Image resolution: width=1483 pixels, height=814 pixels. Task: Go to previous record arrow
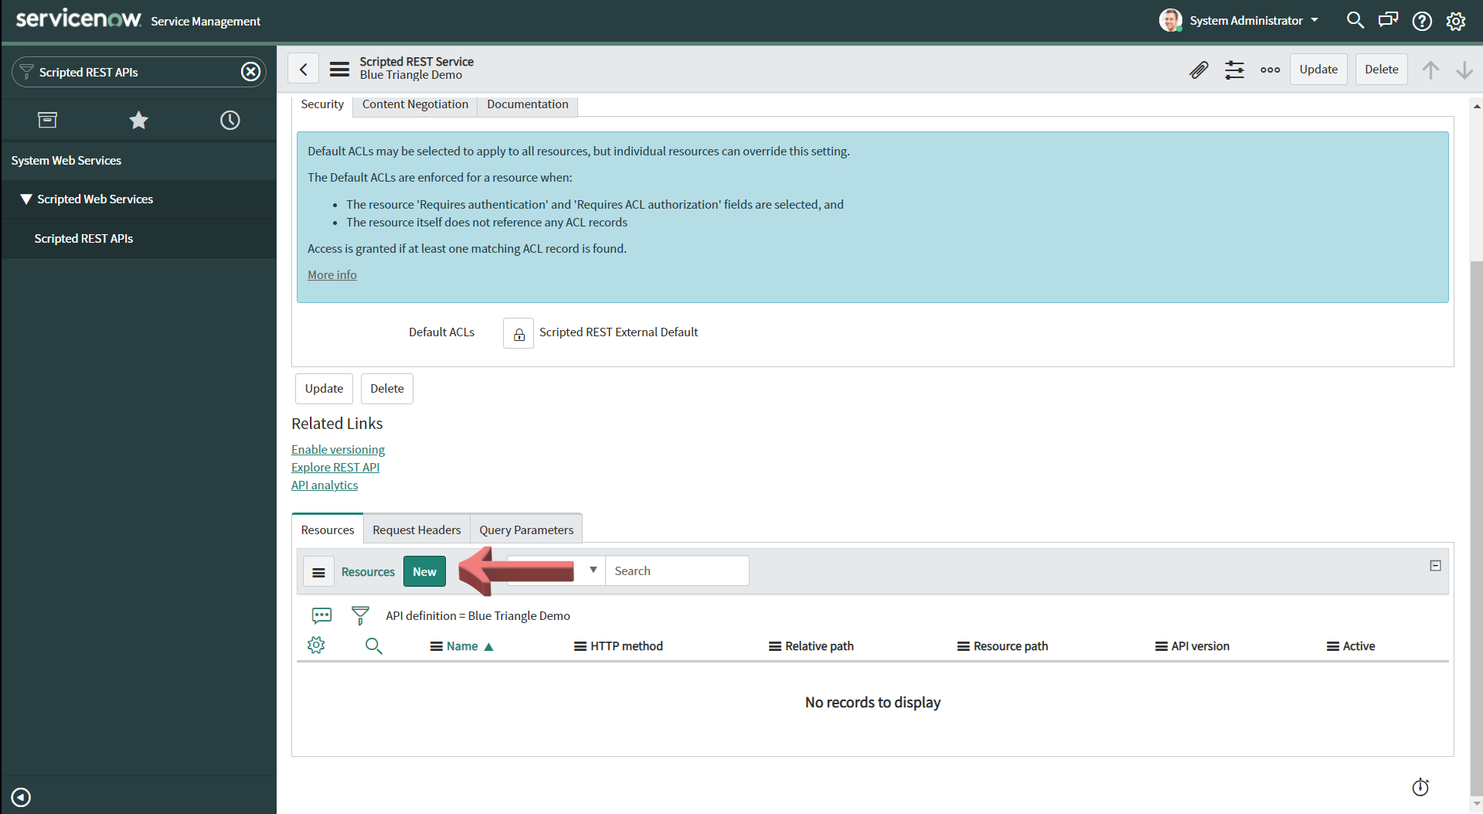[1430, 70]
